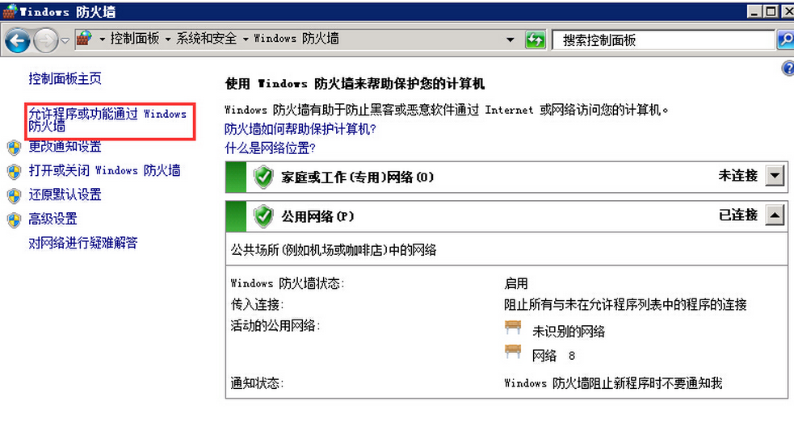Open the address bar history dropdown

tap(510, 40)
